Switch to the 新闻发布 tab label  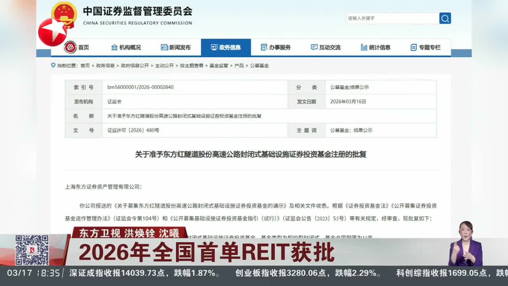pos(180,47)
